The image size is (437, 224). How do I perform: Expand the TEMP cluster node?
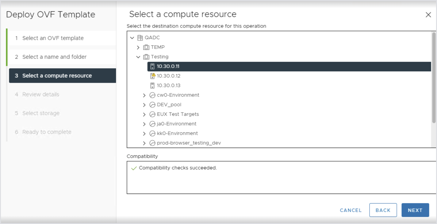(x=138, y=47)
